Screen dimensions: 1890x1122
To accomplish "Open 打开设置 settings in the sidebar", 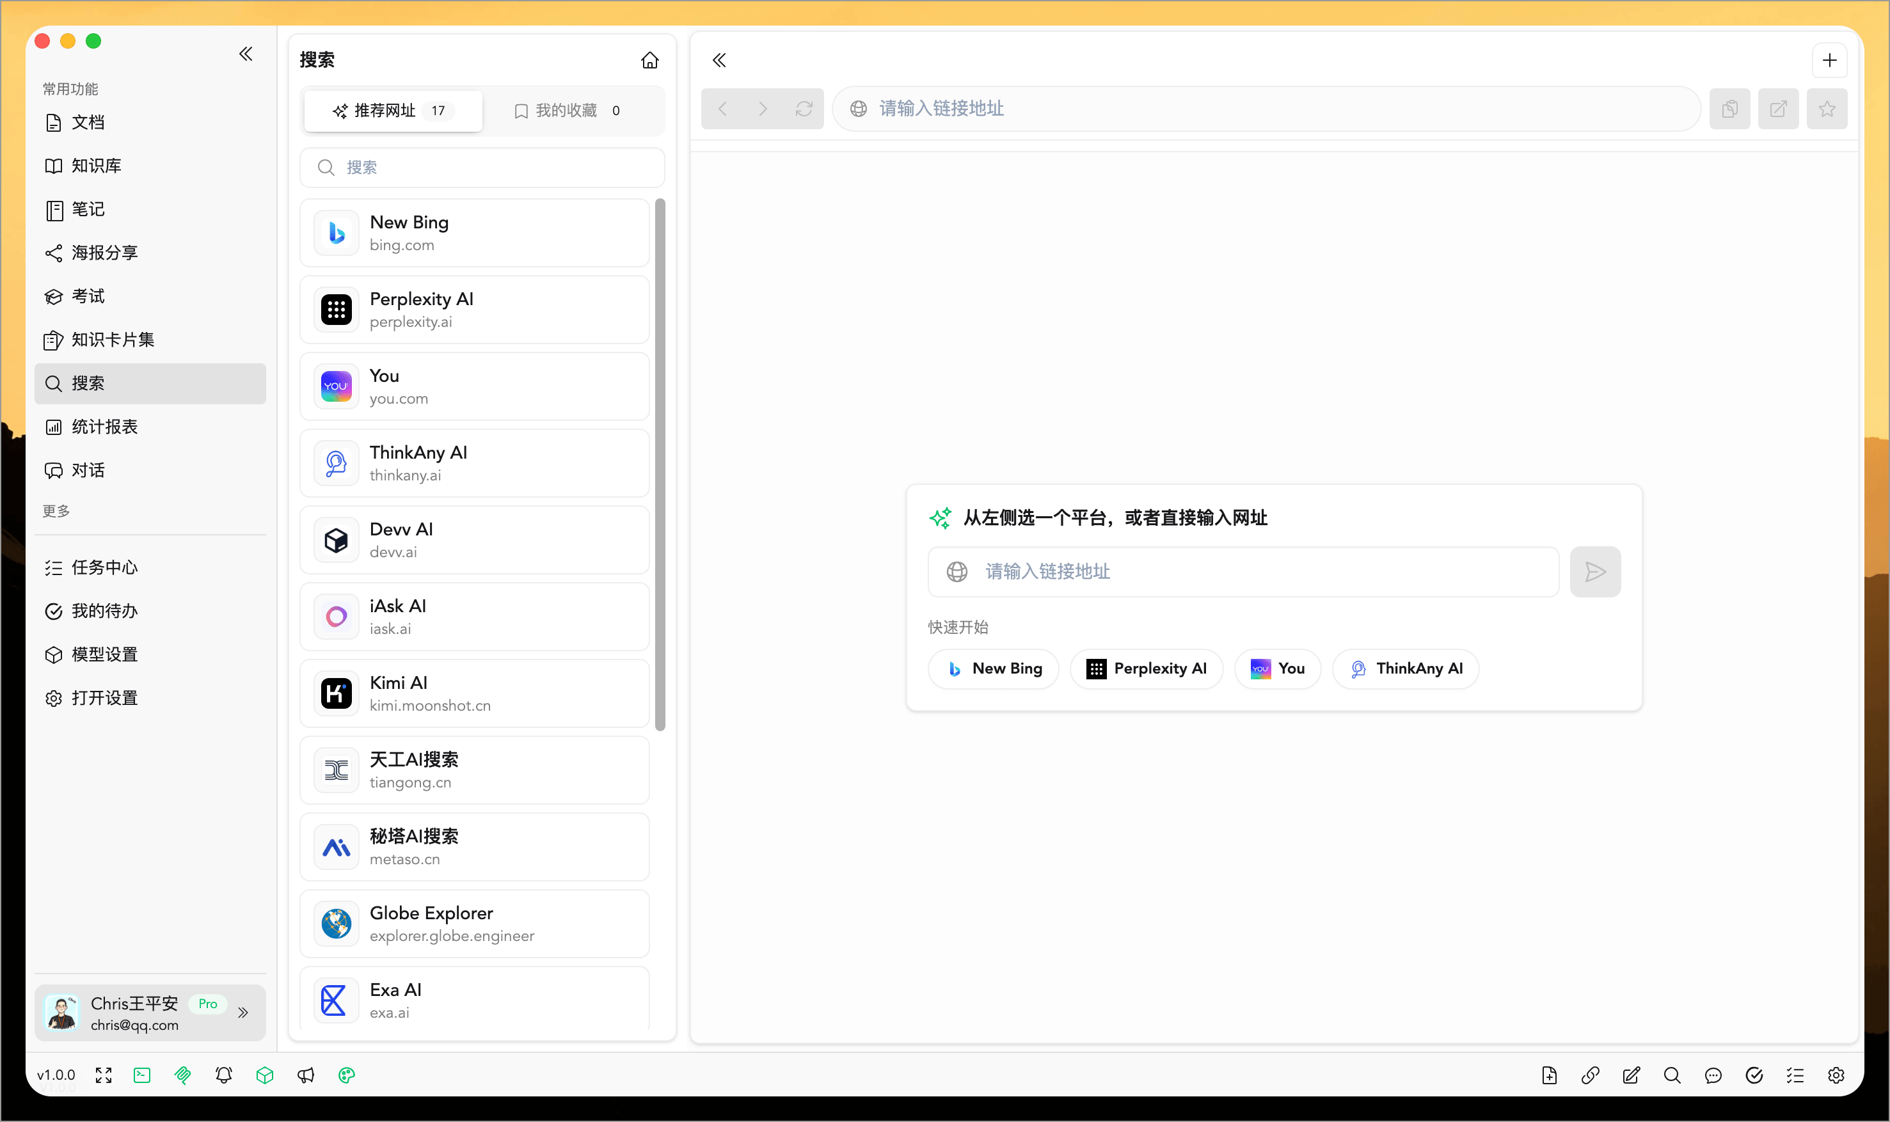I will (x=104, y=698).
